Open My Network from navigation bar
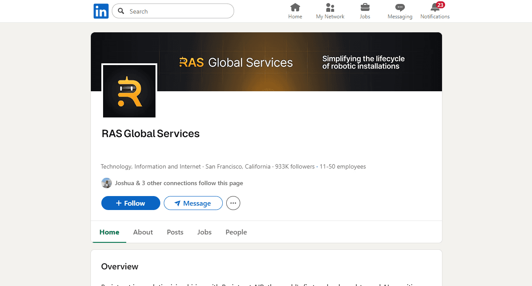 [x=330, y=11]
